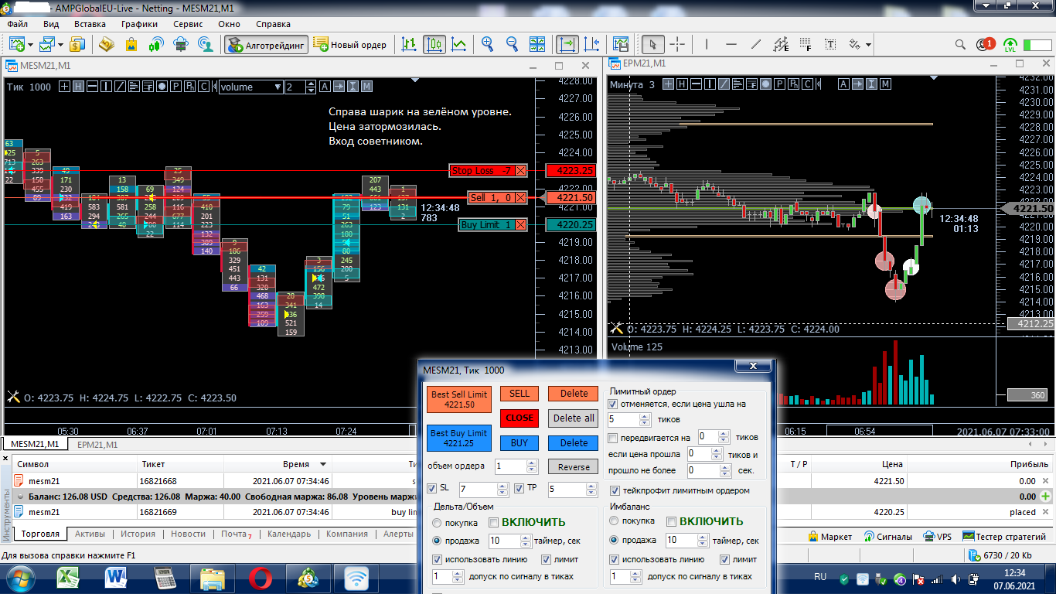Image resolution: width=1056 pixels, height=594 pixels.
Task: Select 'покупка' radio in Дельта/Объем
Action: point(438,522)
